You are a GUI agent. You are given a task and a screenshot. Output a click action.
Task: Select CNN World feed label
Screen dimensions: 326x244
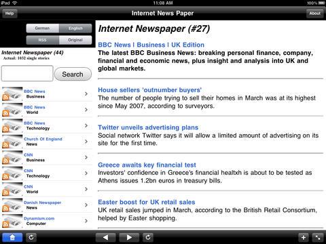pyautogui.click(x=31, y=189)
